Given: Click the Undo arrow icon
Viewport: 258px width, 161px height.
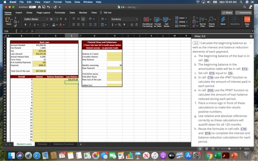Looking at the screenshot, I should pos(48,7).
